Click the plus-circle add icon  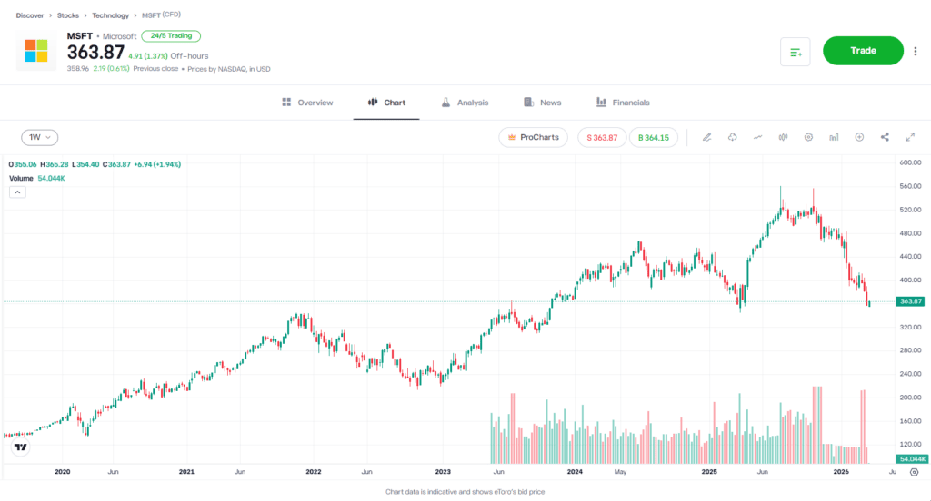(859, 137)
